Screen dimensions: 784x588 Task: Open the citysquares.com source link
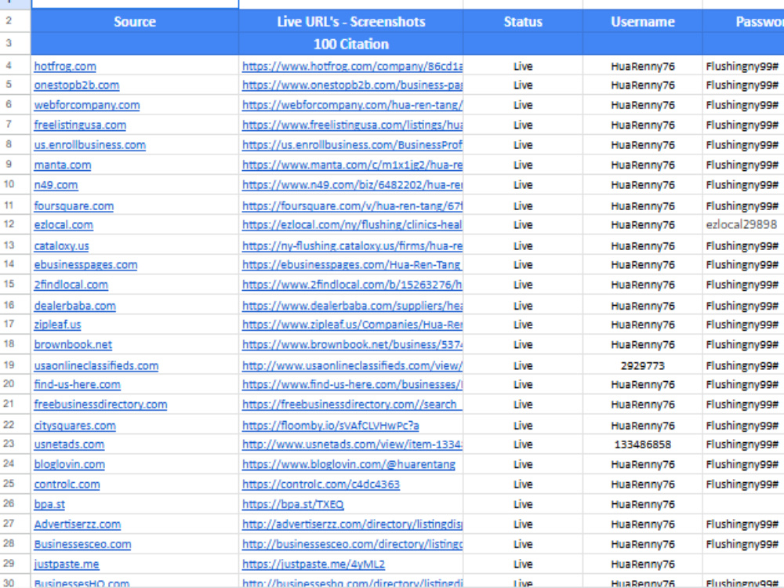pyautogui.click(x=75, y=426)
